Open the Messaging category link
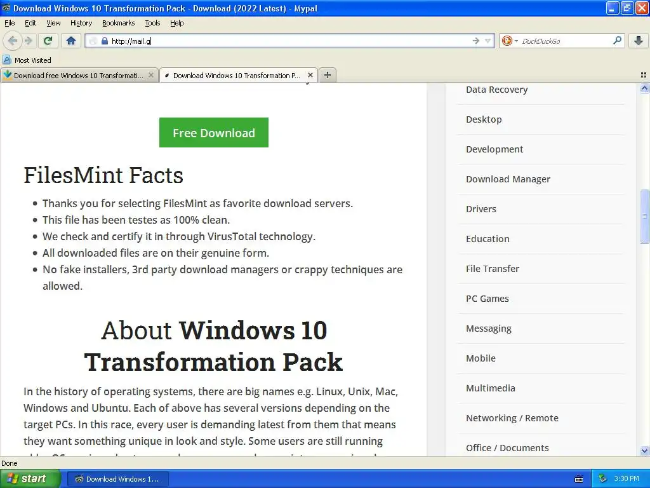Screen dimensions: 650x488 point(489,329)
